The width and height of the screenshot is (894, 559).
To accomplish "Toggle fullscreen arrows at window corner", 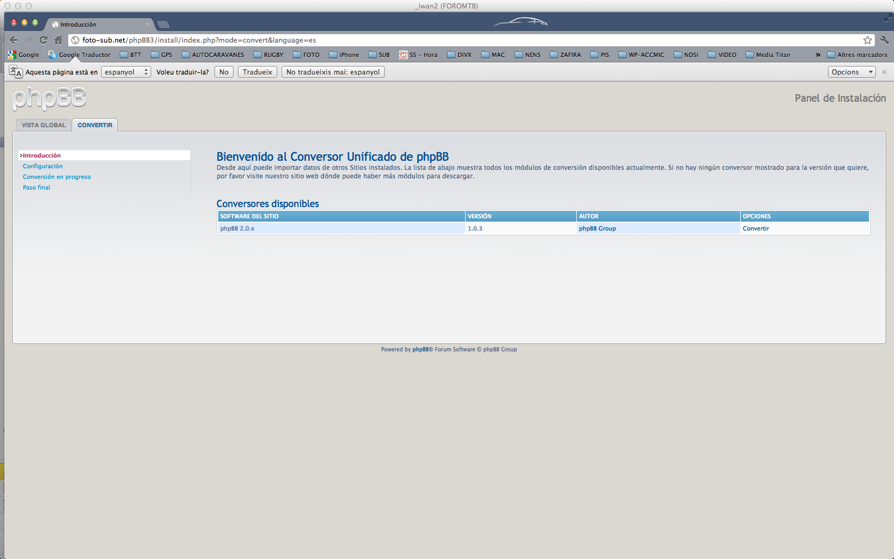I will pos(888,18).
